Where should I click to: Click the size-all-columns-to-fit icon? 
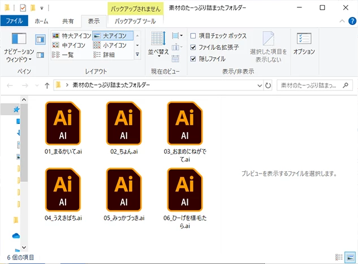[175, 59]
